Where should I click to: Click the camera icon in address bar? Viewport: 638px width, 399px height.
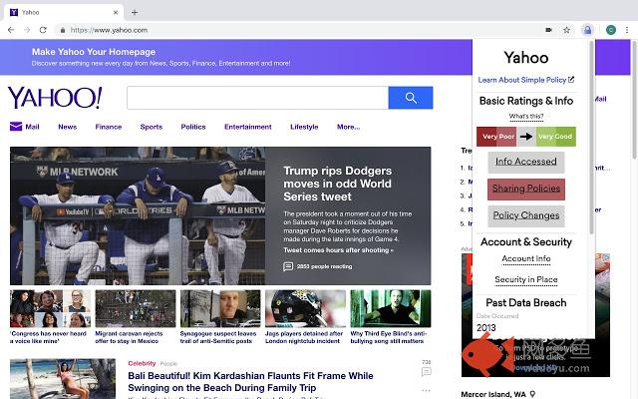coord(548,30)
